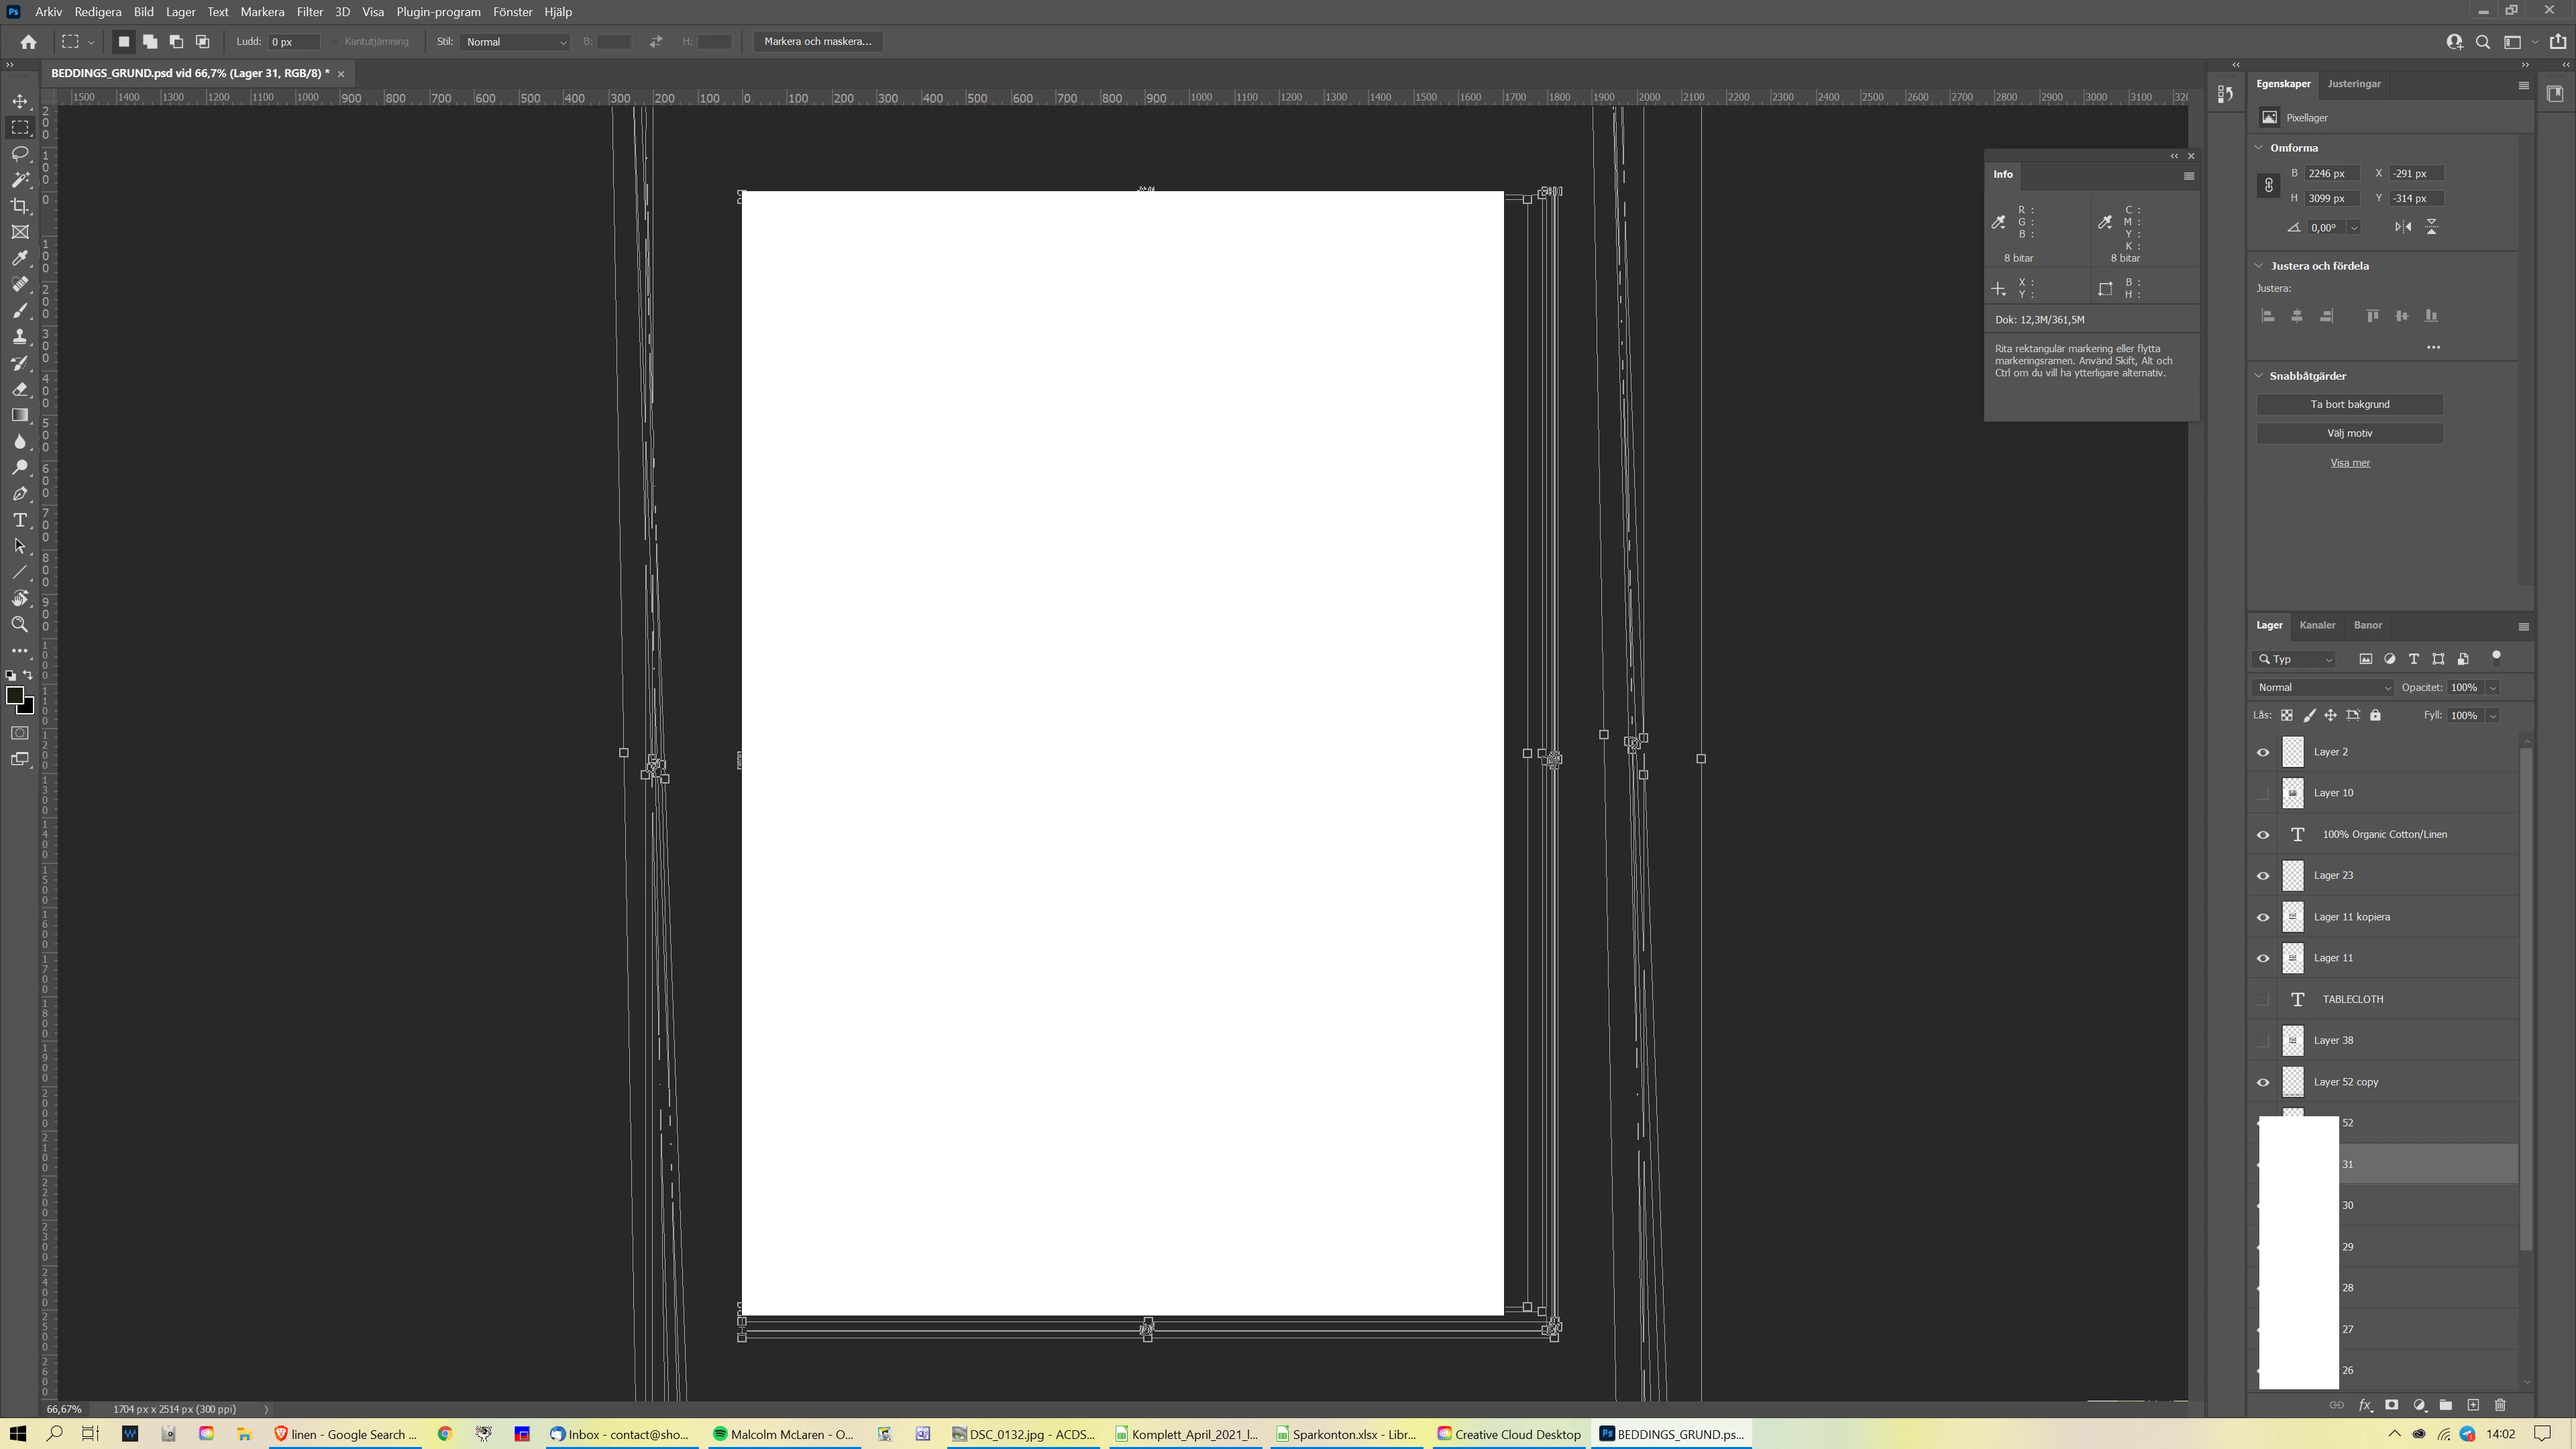Hide the Layer 2 layer
The image size is (2576, 1449).
pos(2263,752)
